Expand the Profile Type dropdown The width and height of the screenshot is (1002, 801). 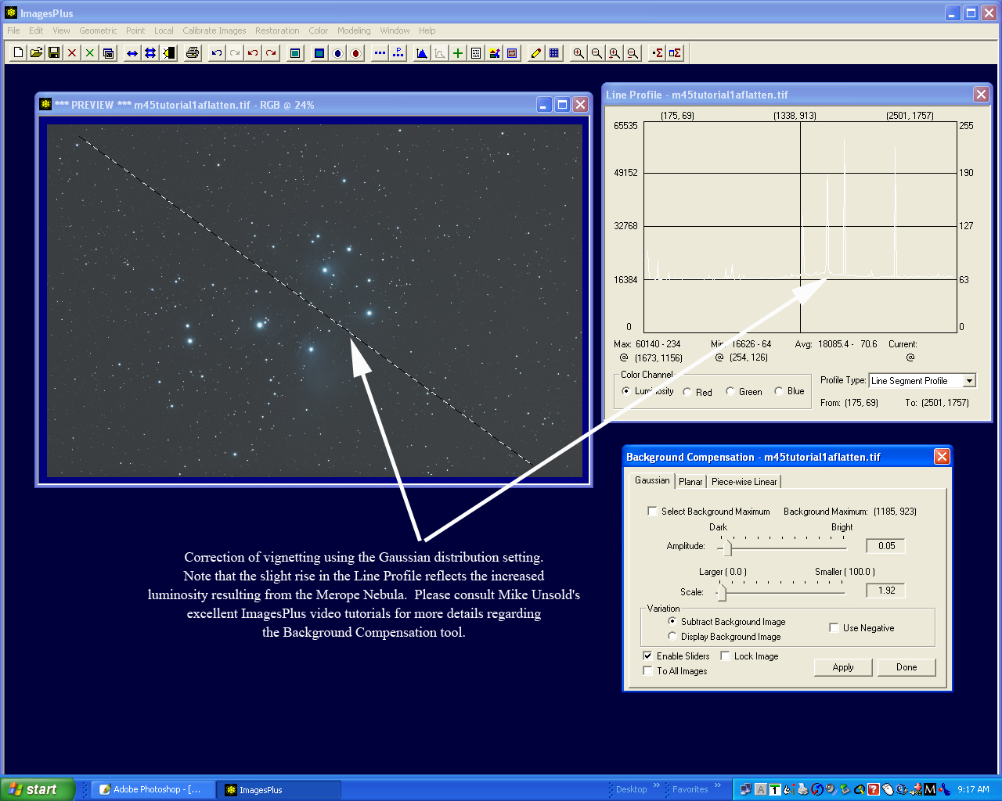pyautogui.click(x=969, y=381)
